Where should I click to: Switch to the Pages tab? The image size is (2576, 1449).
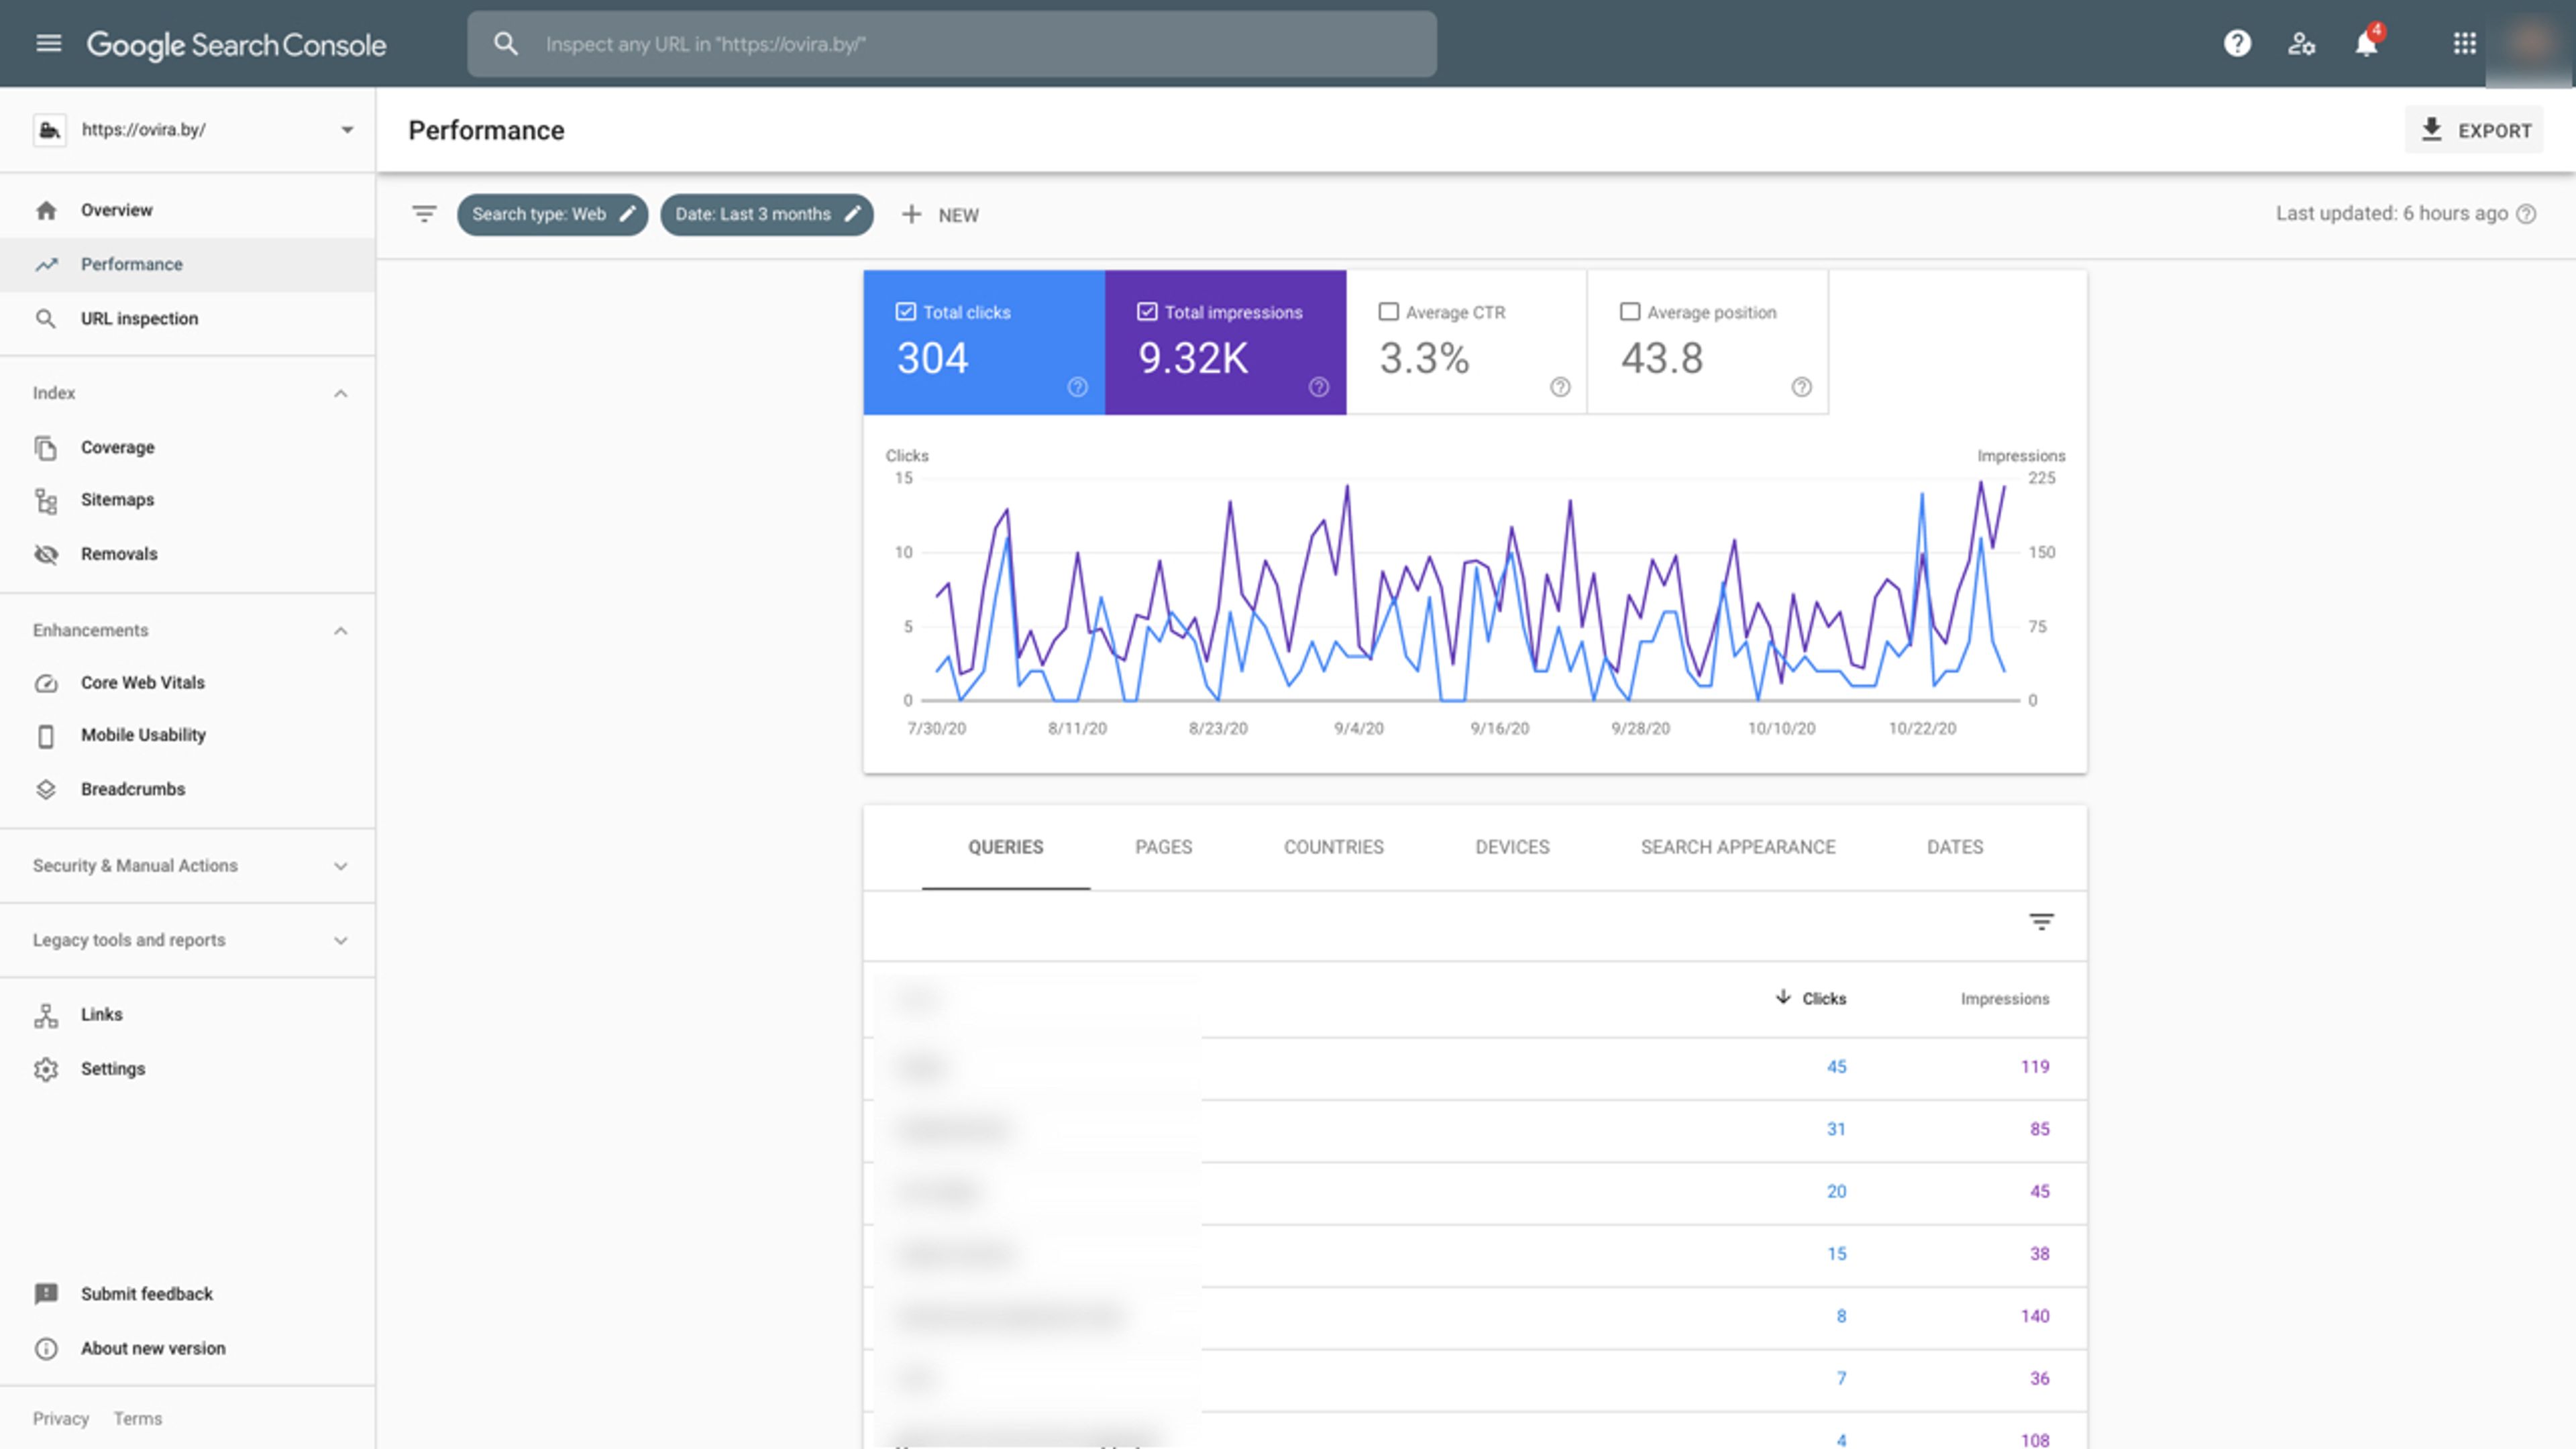(x=1163, y=847)
